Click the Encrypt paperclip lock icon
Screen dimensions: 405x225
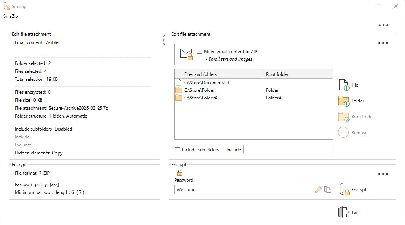(344, 189)
